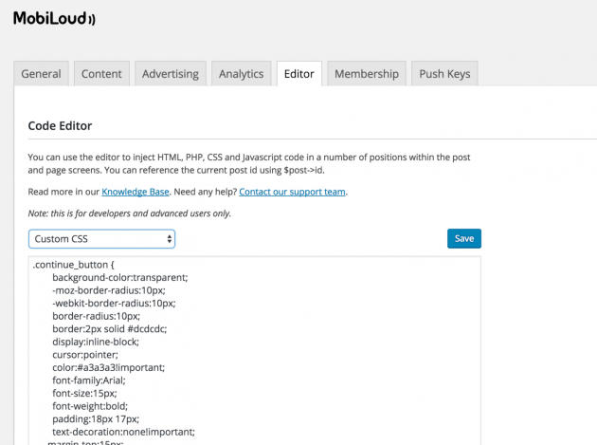The image size is (597, 445).
Task: Save the custom code
Action: click(464, 239)
